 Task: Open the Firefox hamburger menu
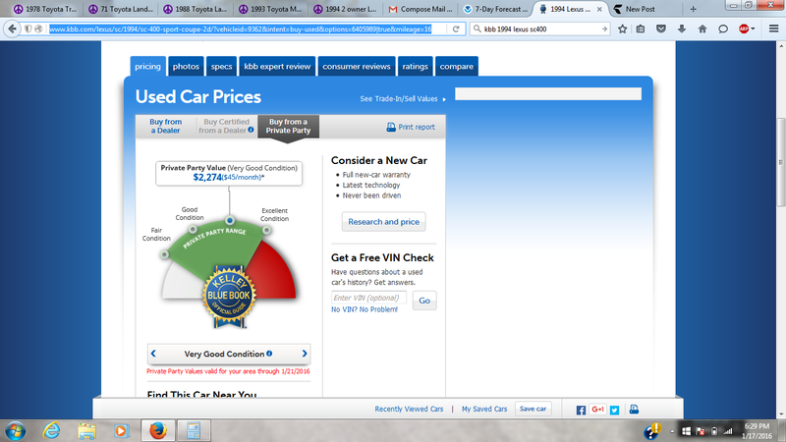point(773,29)
